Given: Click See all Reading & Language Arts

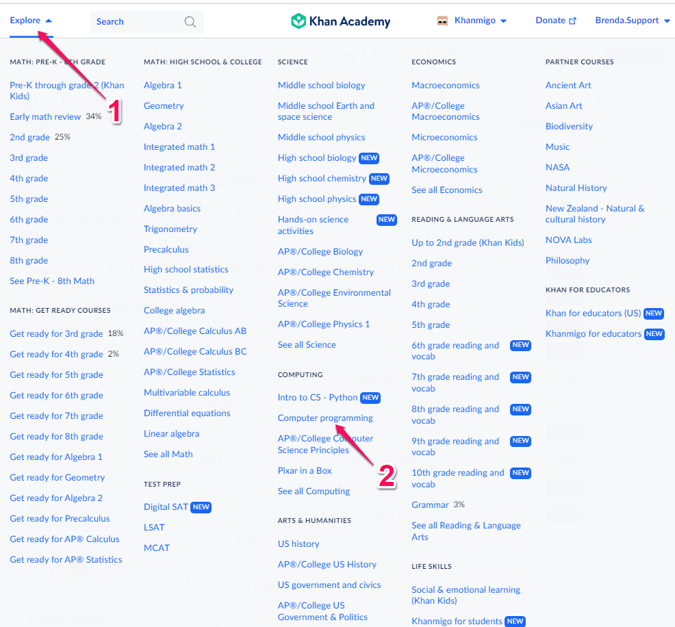Looking at the screenshot, I should coord(466,531).
